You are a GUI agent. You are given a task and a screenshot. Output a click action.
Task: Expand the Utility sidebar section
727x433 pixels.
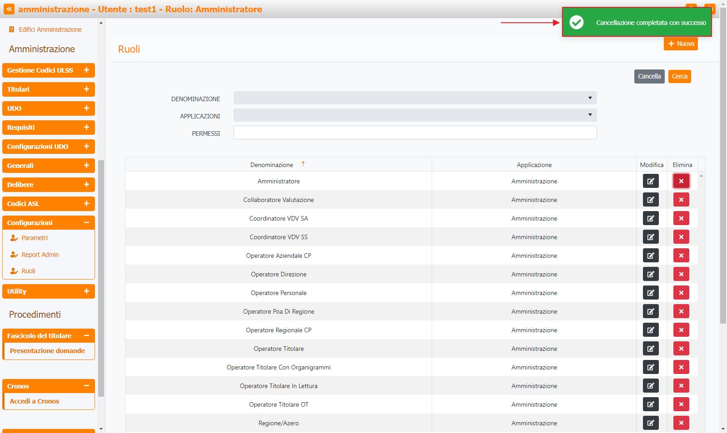(x=86, y=291)
